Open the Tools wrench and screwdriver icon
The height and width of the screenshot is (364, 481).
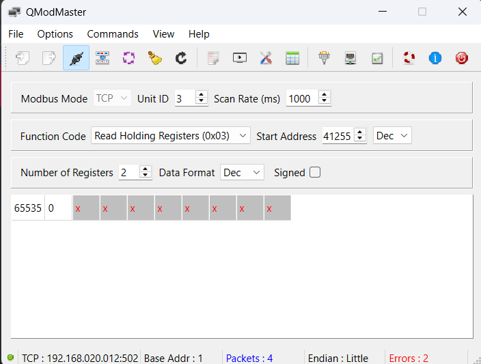[266, 58]
